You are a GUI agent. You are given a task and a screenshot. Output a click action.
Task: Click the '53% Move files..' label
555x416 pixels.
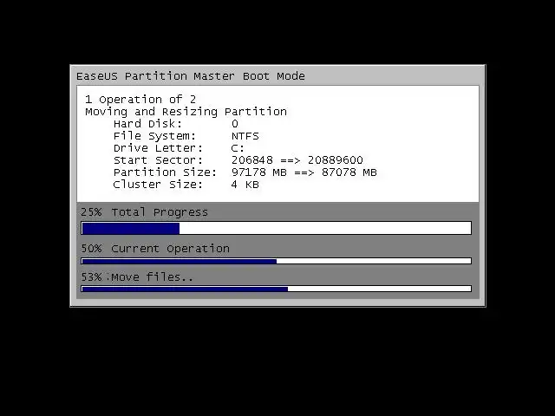[x=137, y=277]
